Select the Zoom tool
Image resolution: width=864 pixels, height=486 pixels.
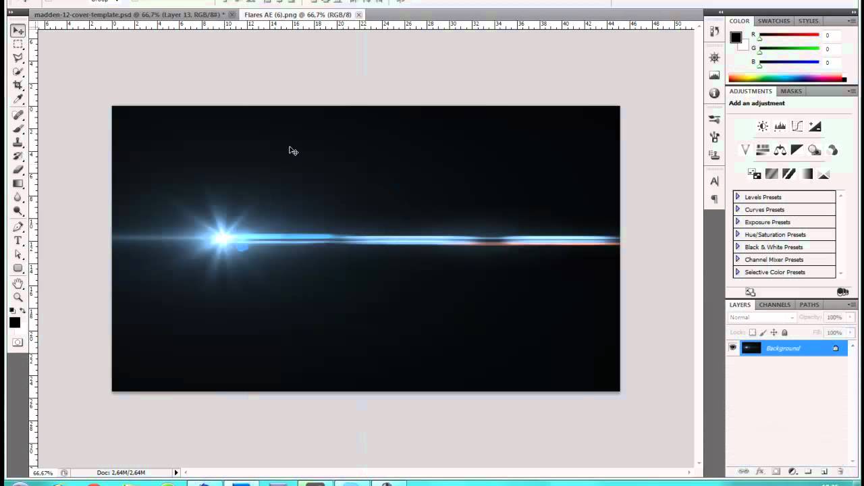pos(18,297)
